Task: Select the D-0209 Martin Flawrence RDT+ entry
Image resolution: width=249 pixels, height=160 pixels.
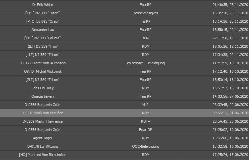Action: tap(124, 121)
